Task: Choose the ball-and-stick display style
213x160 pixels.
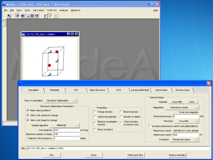Action: pos(50,16)
